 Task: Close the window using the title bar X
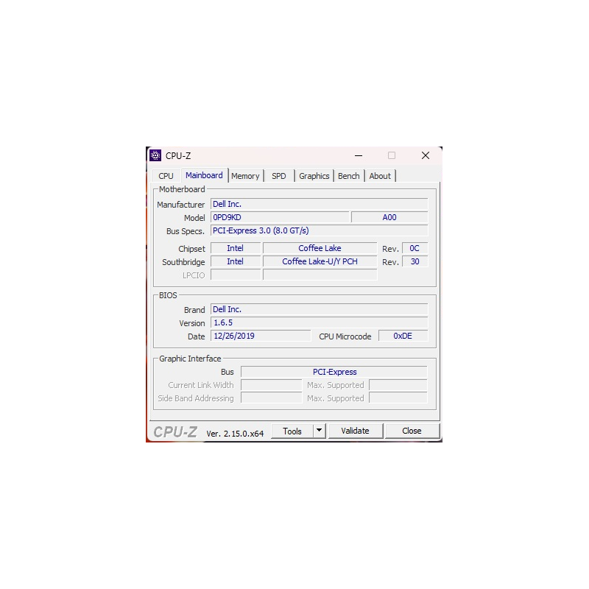point(425,155)
